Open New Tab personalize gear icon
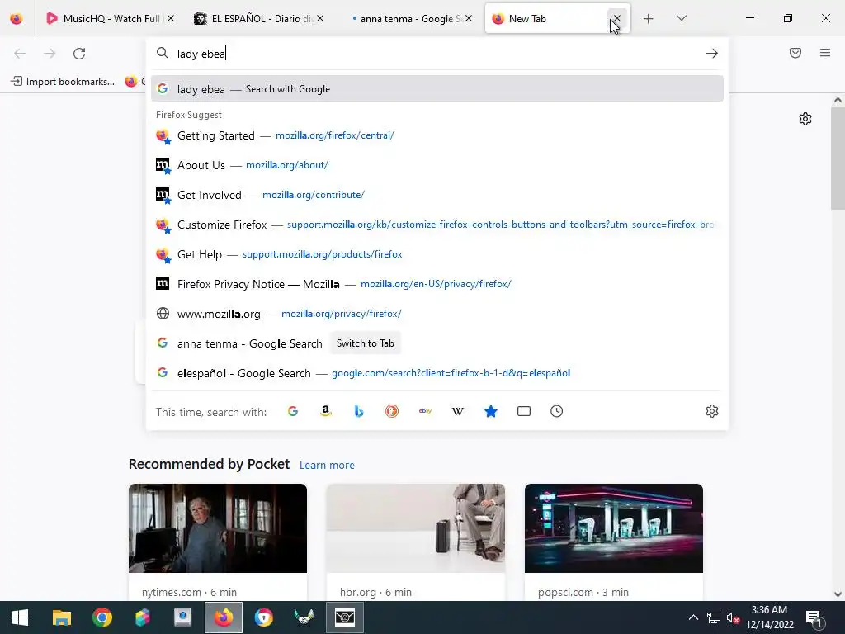 point(805,119)
